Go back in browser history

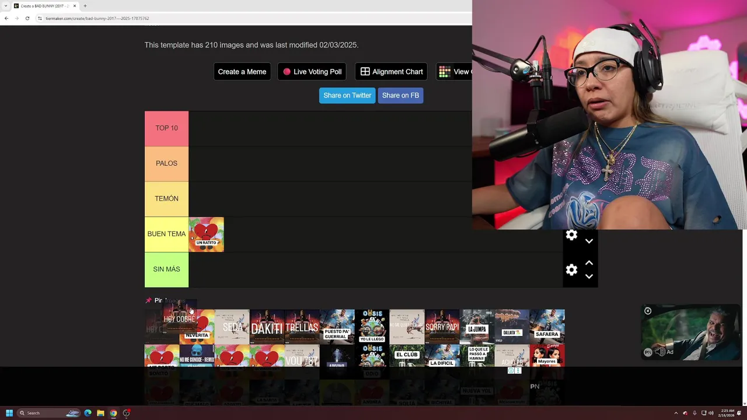6,18
